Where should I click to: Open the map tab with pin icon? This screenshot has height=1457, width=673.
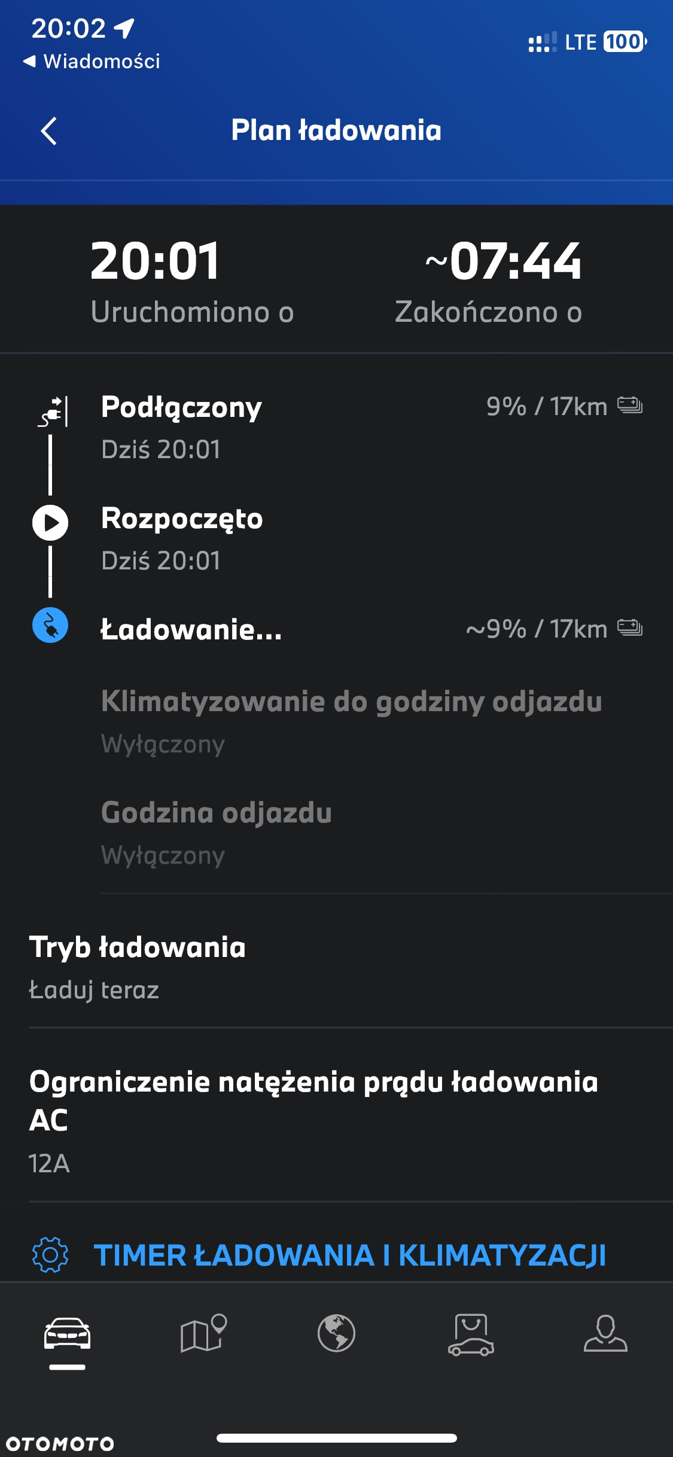[x=203, y=1333]
